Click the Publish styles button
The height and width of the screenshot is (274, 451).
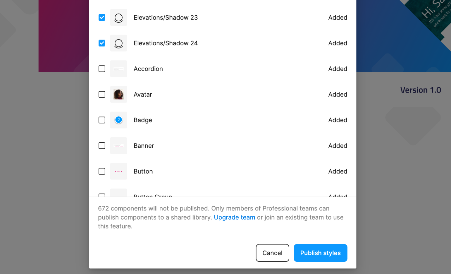tap(320, 253)
